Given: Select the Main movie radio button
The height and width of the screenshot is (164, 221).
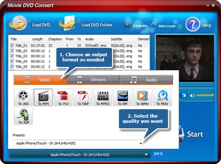Looking at the screenshot, I should pyautogui.click(x=154, y=25).
